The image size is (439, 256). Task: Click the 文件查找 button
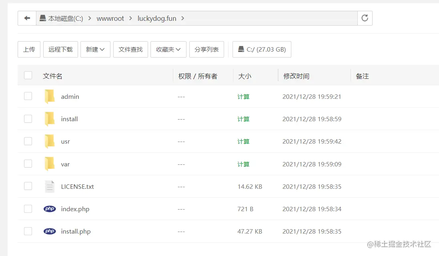(x=130, y=50)
